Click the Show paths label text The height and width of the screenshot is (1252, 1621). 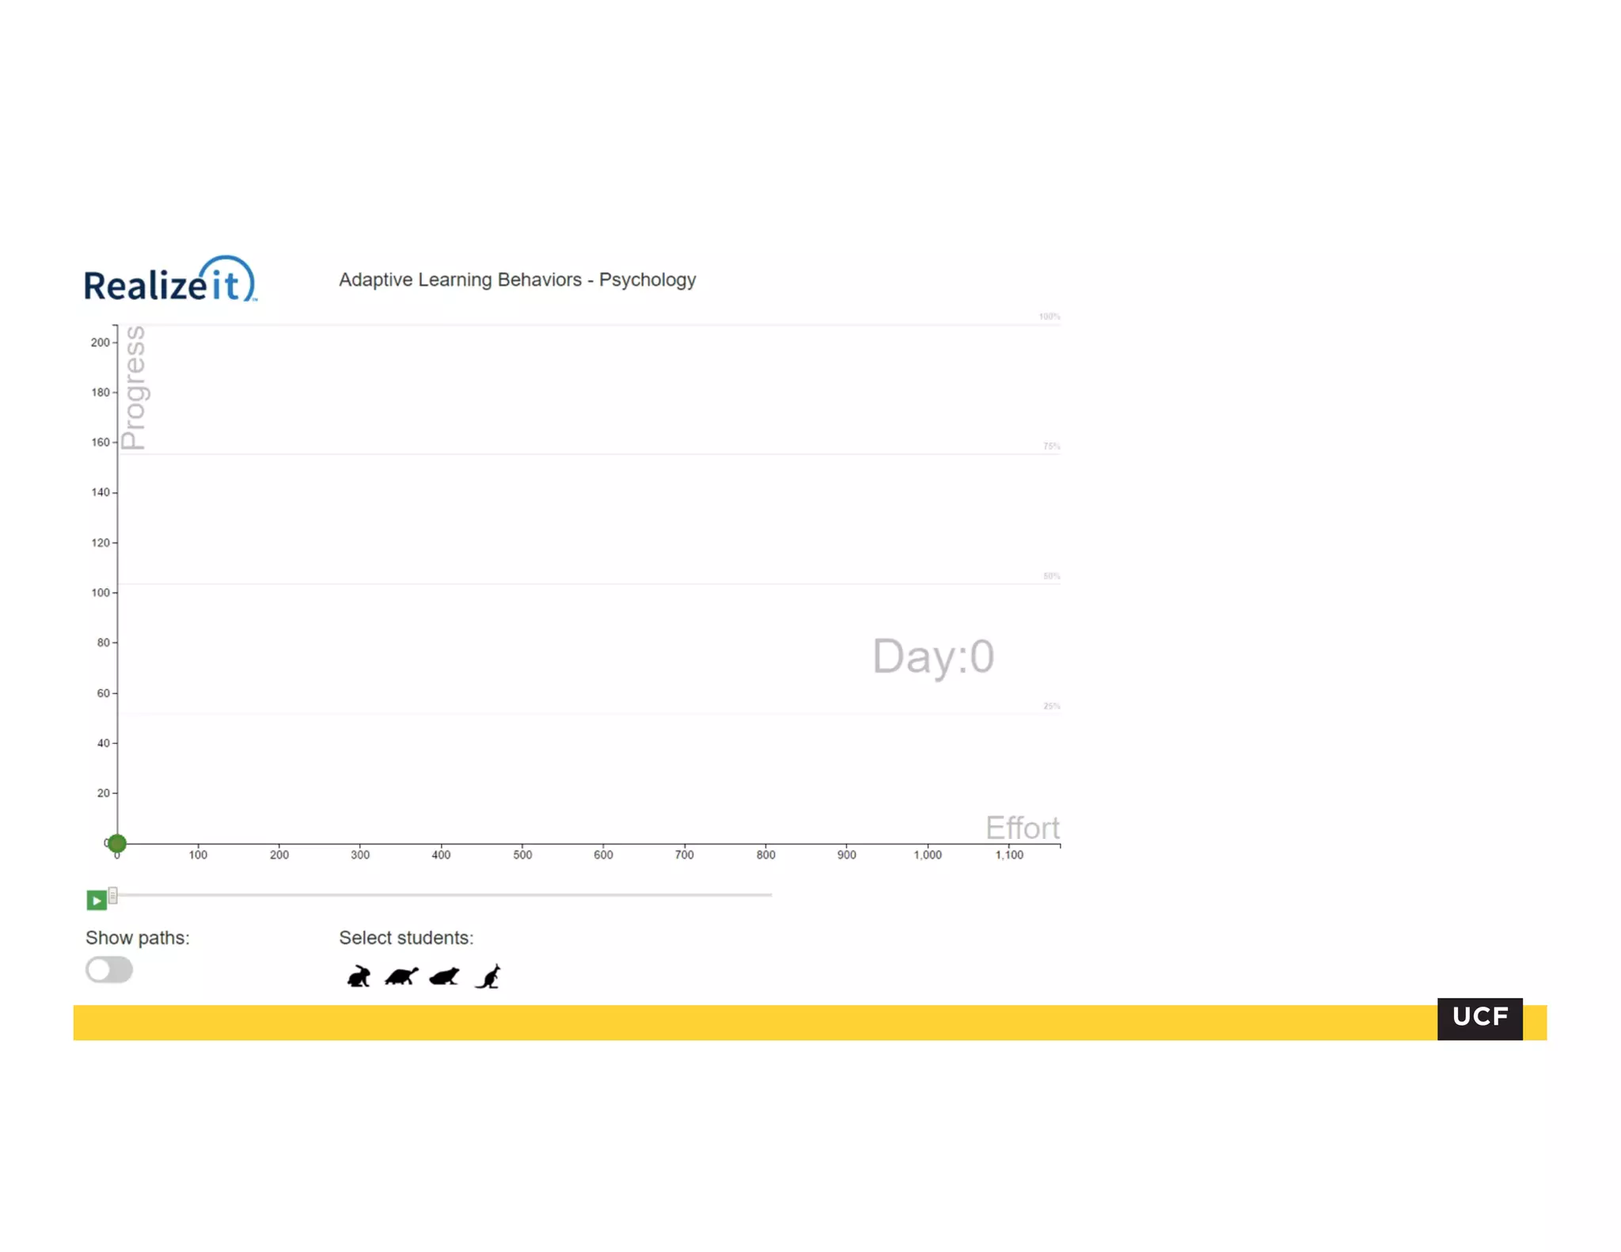coord(138,938)
